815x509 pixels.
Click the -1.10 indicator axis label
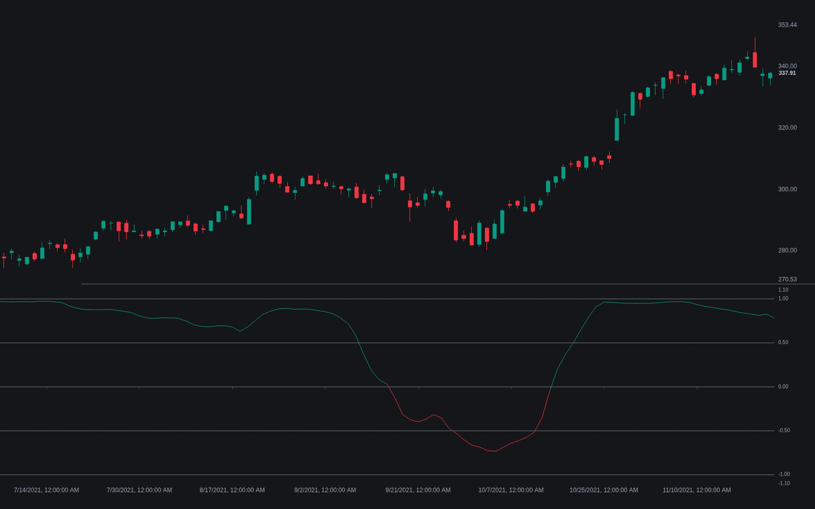point(784,483)
